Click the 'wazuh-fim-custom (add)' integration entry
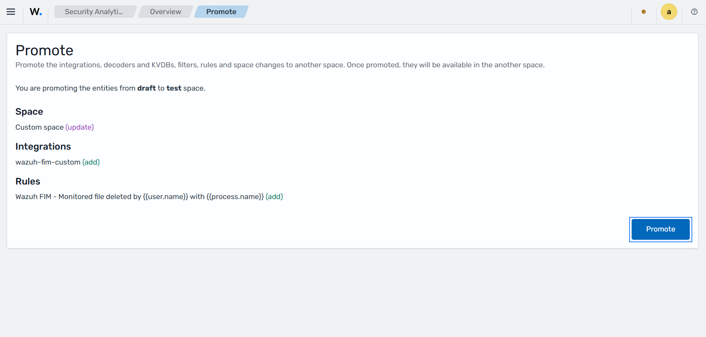The image size is (706, 337). (x=57, y=162)
